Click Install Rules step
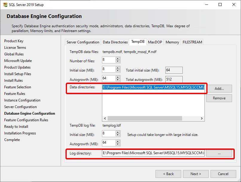Image resolution: width=241 pixels, height=182 pixels. pos(13,81)
